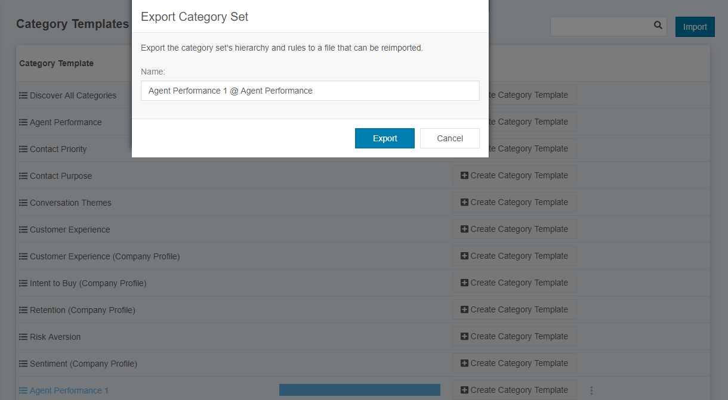Click the search magnifier icon

point(658,26)
